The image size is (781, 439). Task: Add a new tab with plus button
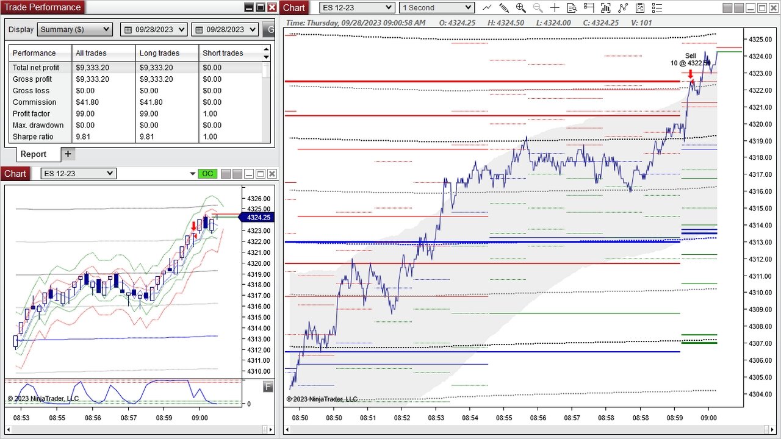[x=68, y=154]
